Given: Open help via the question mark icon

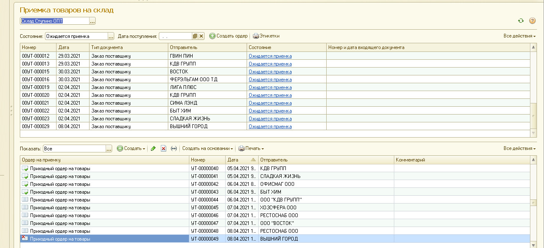Looking at the screenshot, I should (532, 21).
